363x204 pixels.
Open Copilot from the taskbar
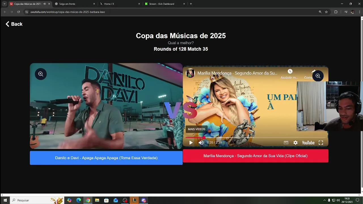69,200
